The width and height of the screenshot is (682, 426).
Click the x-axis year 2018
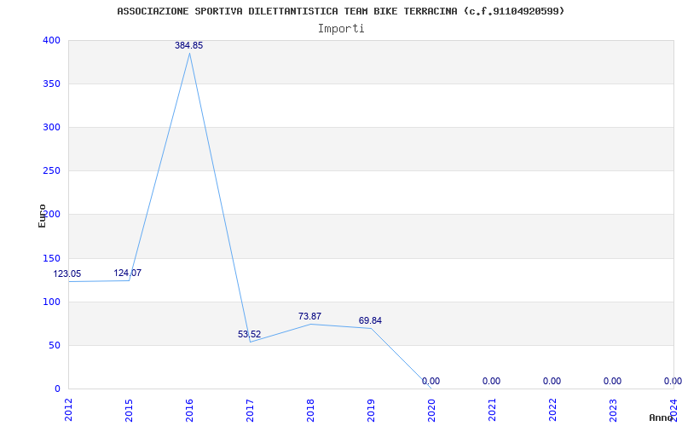point(310,411)
